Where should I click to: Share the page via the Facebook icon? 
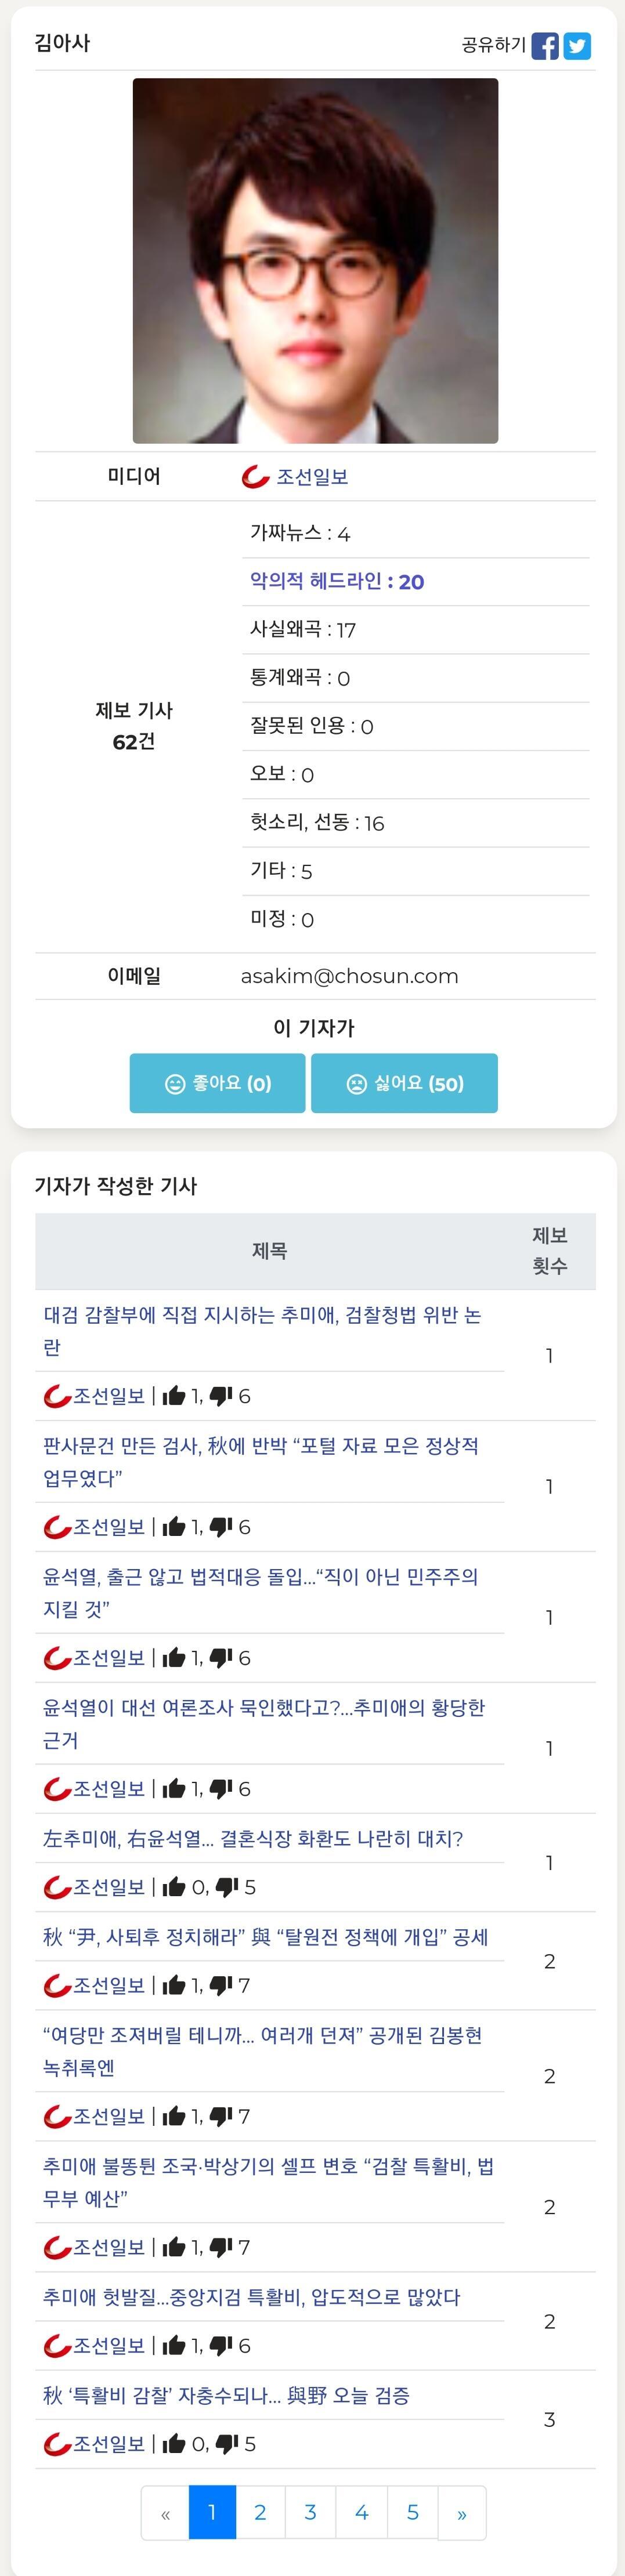545,46
